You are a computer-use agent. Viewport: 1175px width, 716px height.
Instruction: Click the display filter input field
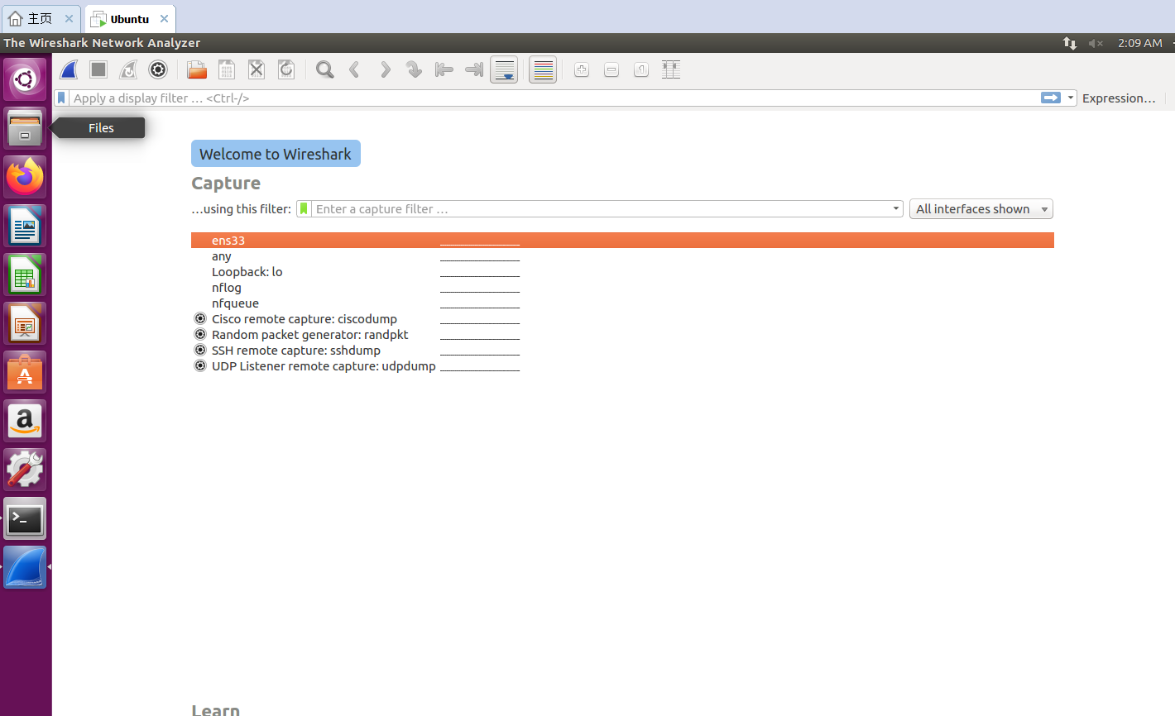tap(553, 98)
